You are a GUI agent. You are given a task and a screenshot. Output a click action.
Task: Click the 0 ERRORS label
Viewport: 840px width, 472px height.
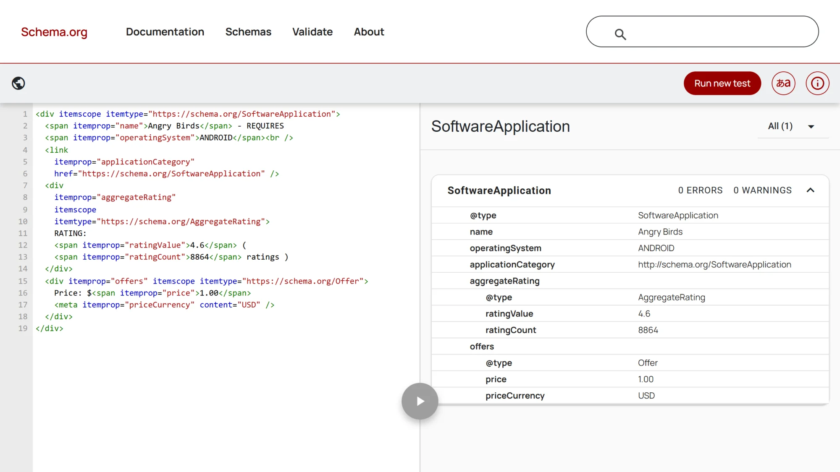click(700, 190)
